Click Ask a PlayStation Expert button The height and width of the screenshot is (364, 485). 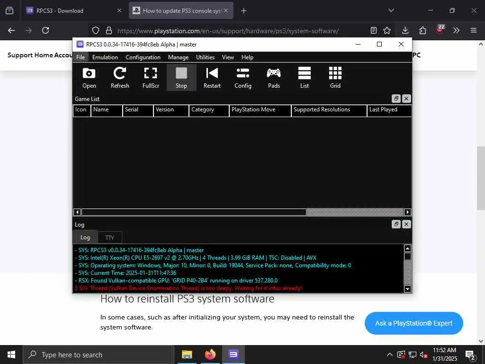click(x=414, y=323)
